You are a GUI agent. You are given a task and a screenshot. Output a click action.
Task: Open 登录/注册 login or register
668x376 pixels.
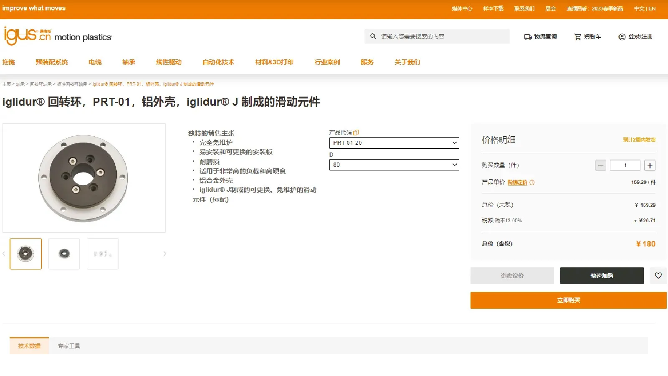coord(635,37)
